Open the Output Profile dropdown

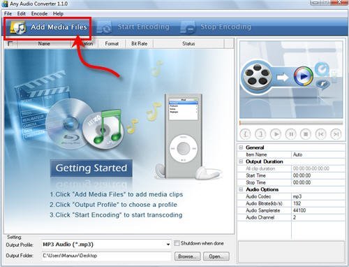[168, 245]
